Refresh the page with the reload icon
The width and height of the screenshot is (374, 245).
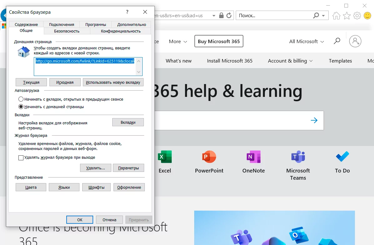point(229,16)
